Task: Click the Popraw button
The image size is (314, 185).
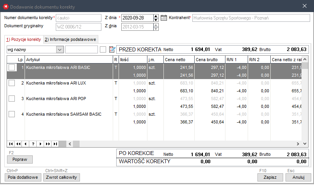Action: click(20, 159)
